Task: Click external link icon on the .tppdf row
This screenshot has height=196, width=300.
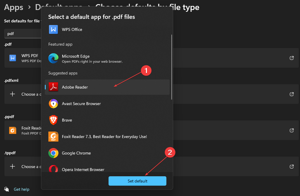Action: click(x=291, y=167)
